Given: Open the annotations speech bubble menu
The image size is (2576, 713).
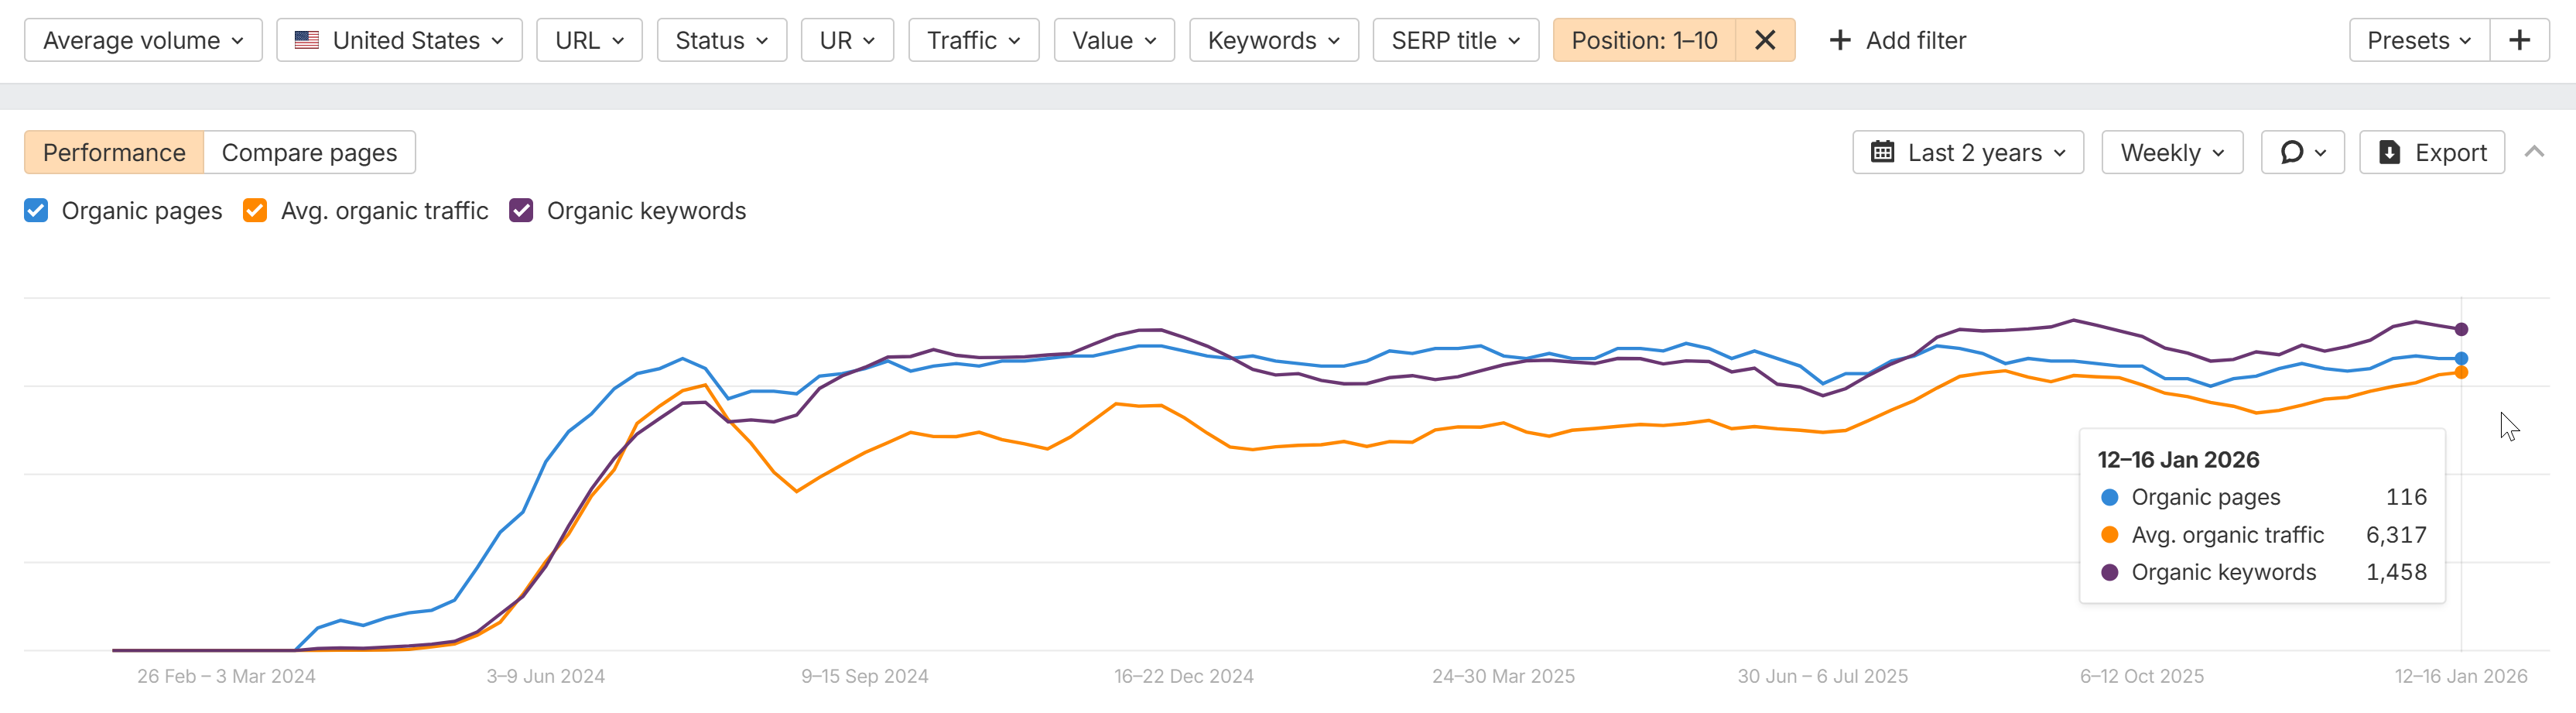Looking at the screenshot, I should [x=2302, y=152].
